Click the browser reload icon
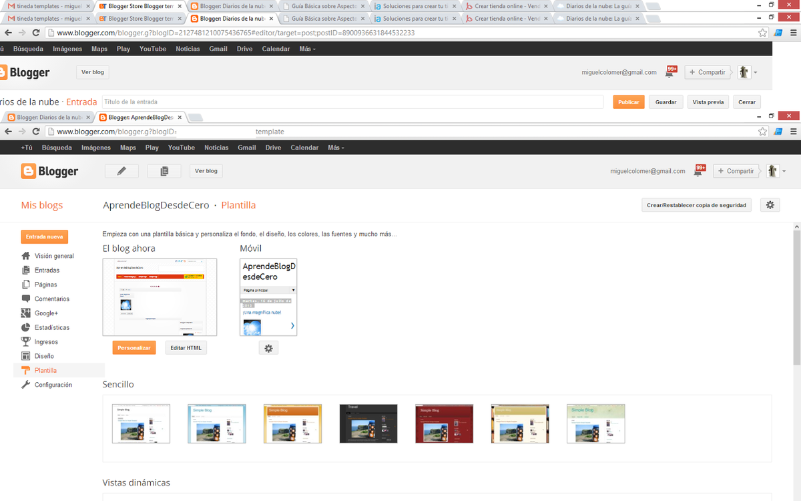Viewport: 801px width, 501px height. [36, 132]
